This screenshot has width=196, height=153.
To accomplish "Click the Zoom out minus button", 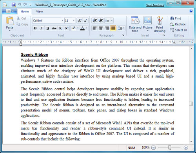I will pyautogui.click(x=153, y=148).
